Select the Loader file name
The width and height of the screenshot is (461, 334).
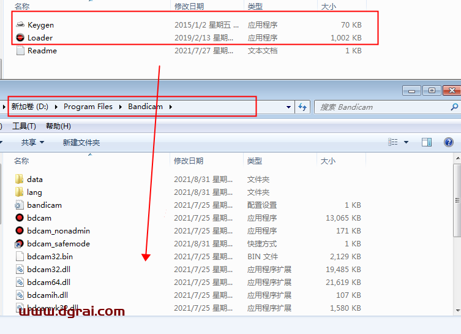(x=40, y=37)
